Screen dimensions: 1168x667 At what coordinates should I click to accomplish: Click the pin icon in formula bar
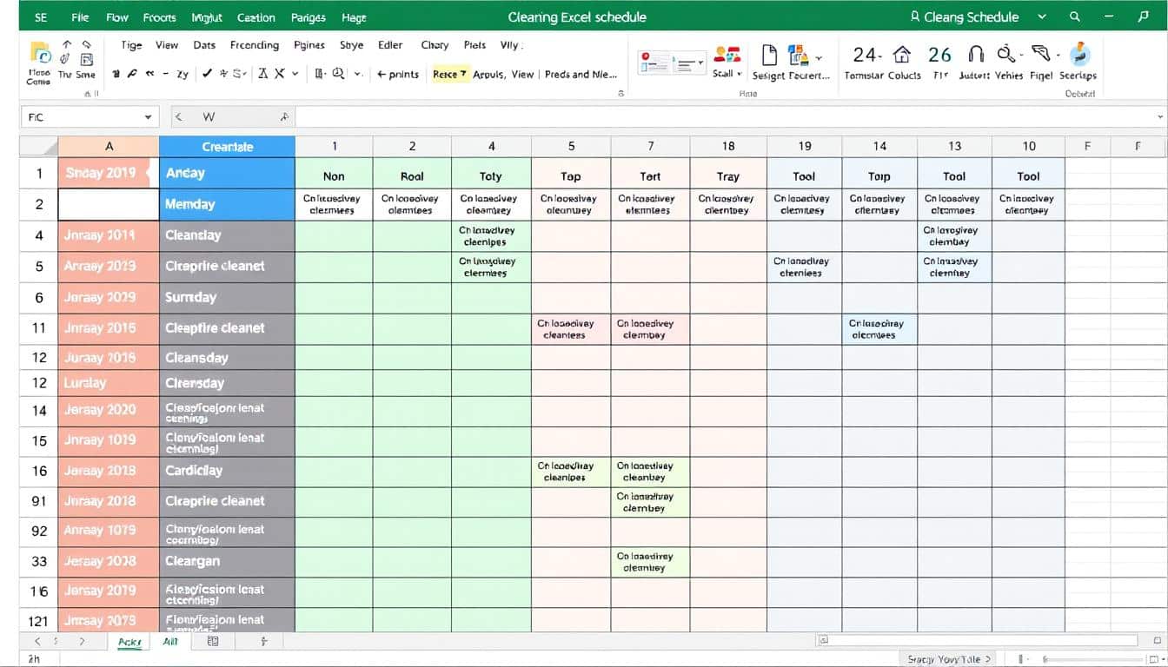pyautogui.click(x=284, y=116)
